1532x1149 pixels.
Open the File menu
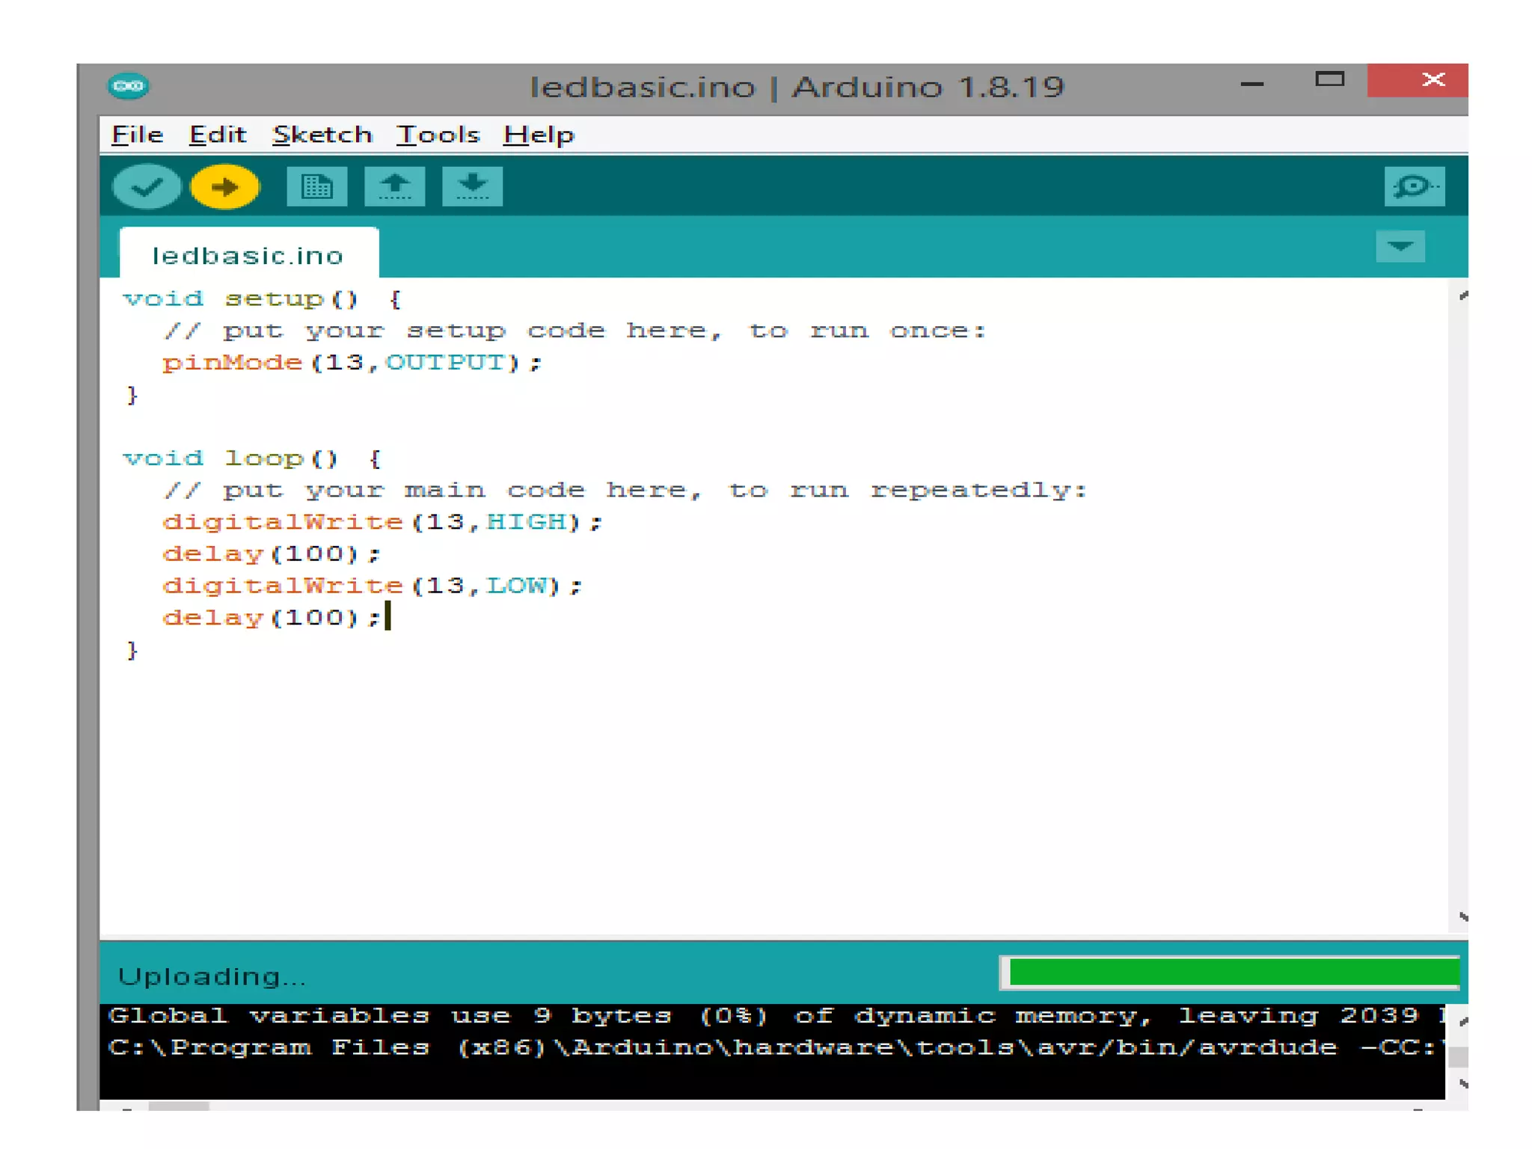coord(138,135)
